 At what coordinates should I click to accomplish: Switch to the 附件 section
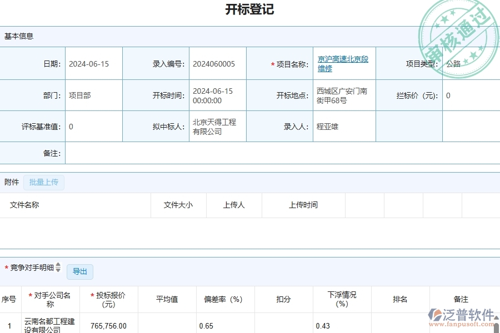pyautogui.click(x=12, y=182)
